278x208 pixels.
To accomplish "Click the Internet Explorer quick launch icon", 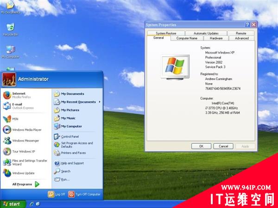I will (x=32, y=204).
